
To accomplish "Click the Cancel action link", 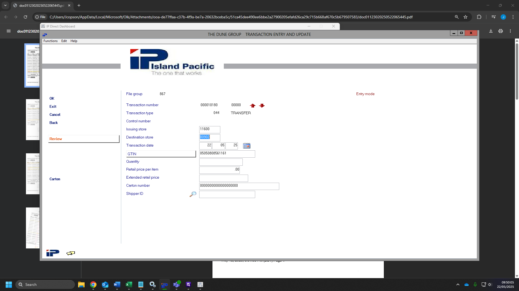I will coord(55,115).
